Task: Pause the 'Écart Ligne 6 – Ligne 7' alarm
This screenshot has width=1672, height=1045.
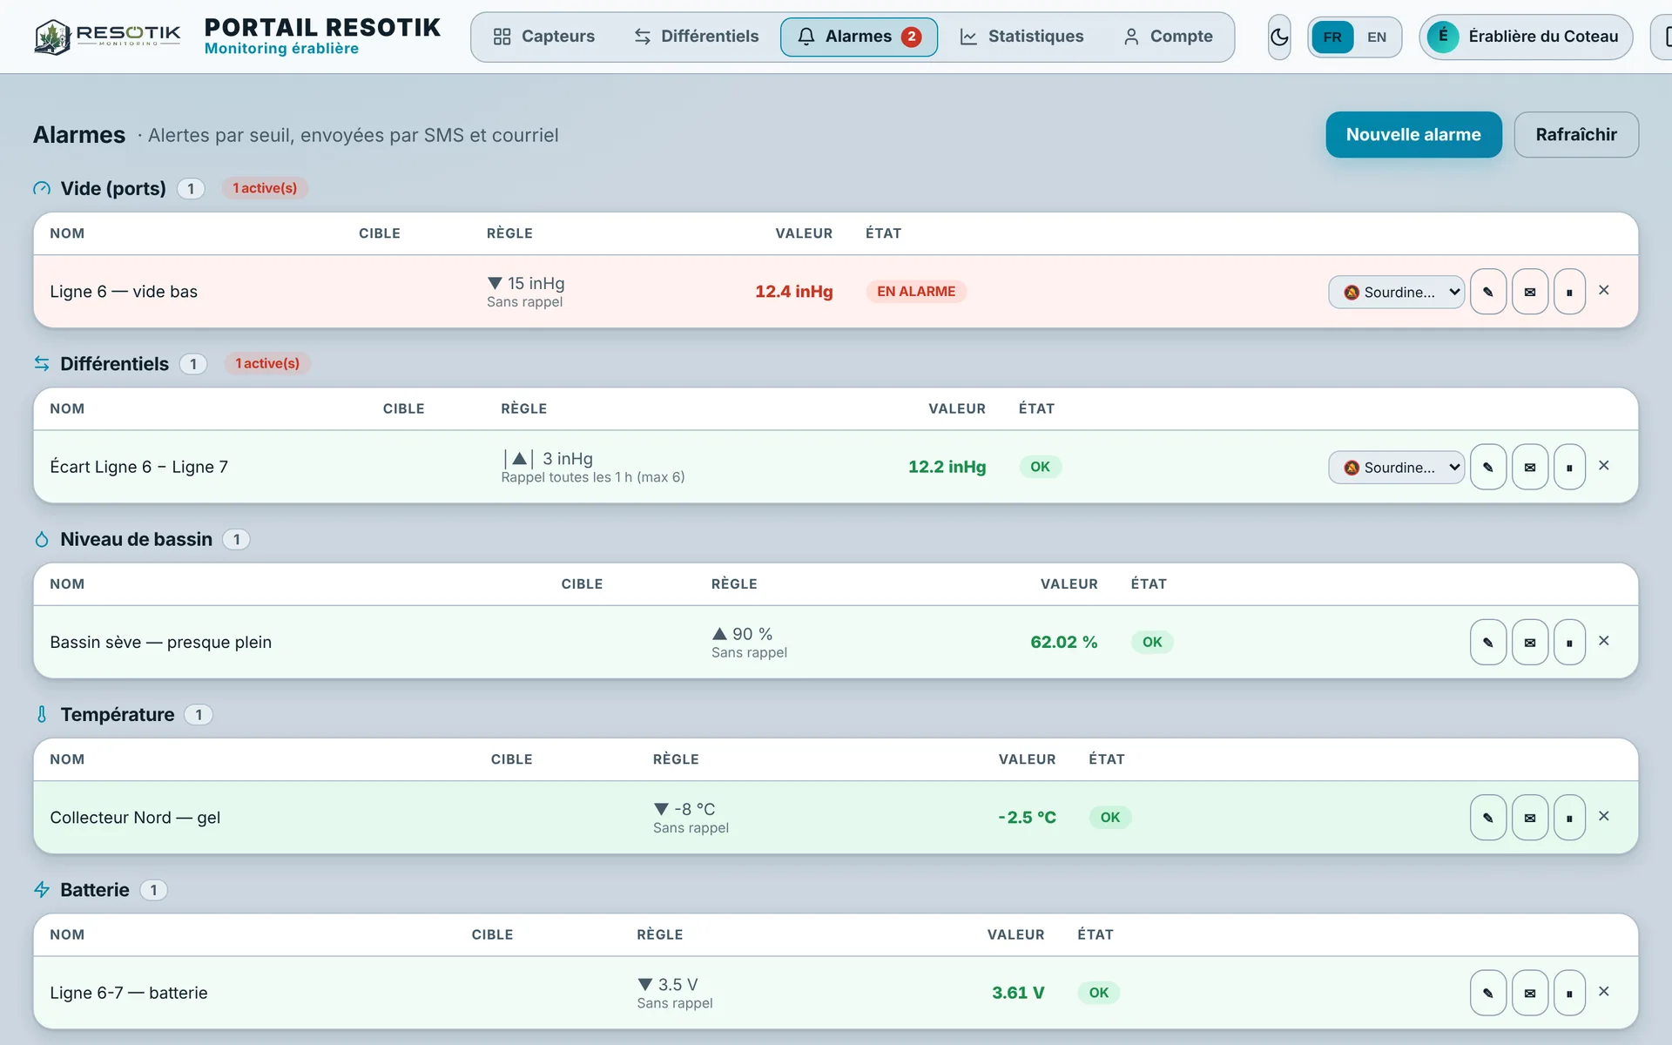Action: [x=1569, y=467]
